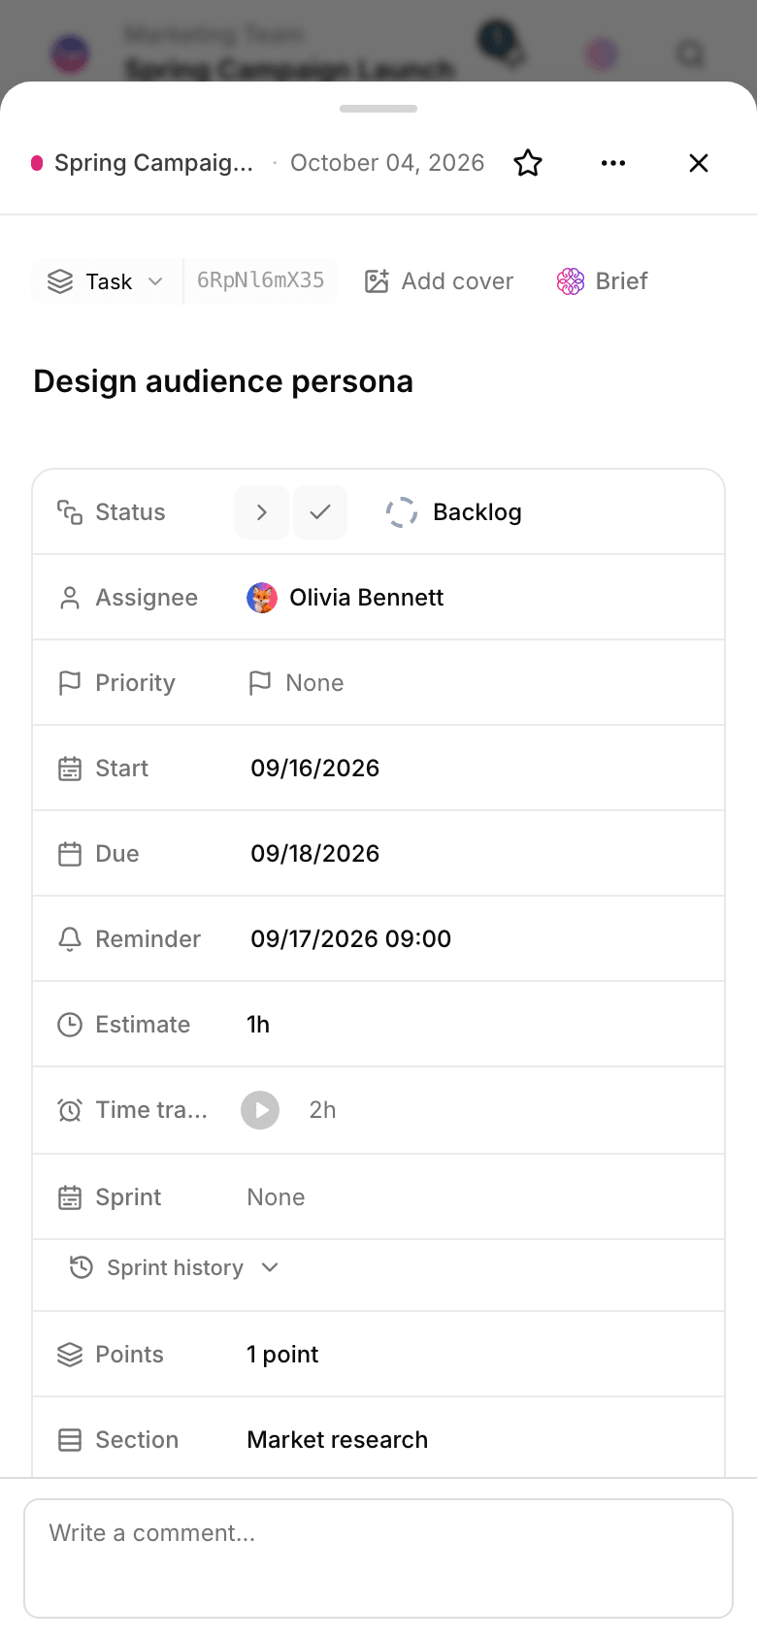This screenshot has width=757, height=1638.
Task: Change section Market research
Action: (337, 1440)
